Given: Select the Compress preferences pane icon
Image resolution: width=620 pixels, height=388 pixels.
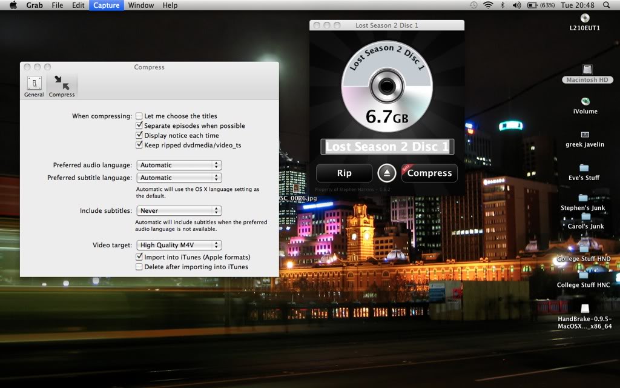Looking at the screenshot, I should pos(62,86).
